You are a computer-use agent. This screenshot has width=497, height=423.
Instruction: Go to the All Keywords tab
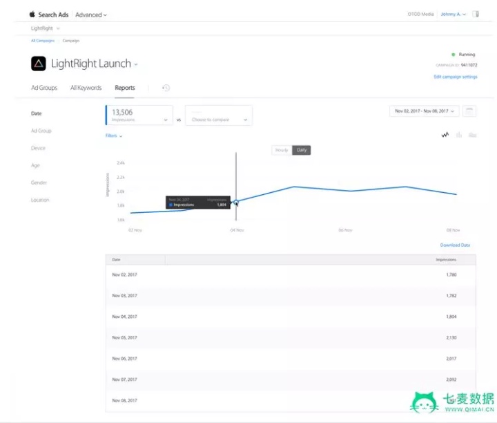pos(86,88)
